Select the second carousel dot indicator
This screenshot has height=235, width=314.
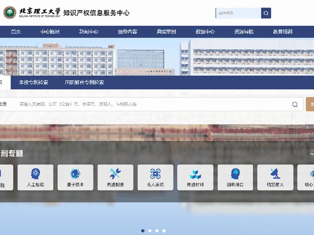[x=150, y=231]
